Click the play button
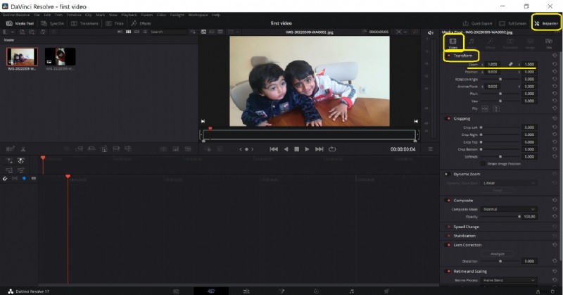563x295 pixels. tap(307, 149)
